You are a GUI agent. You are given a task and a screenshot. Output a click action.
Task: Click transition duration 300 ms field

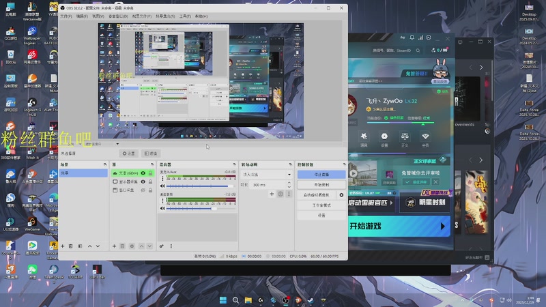coord(268,185)
